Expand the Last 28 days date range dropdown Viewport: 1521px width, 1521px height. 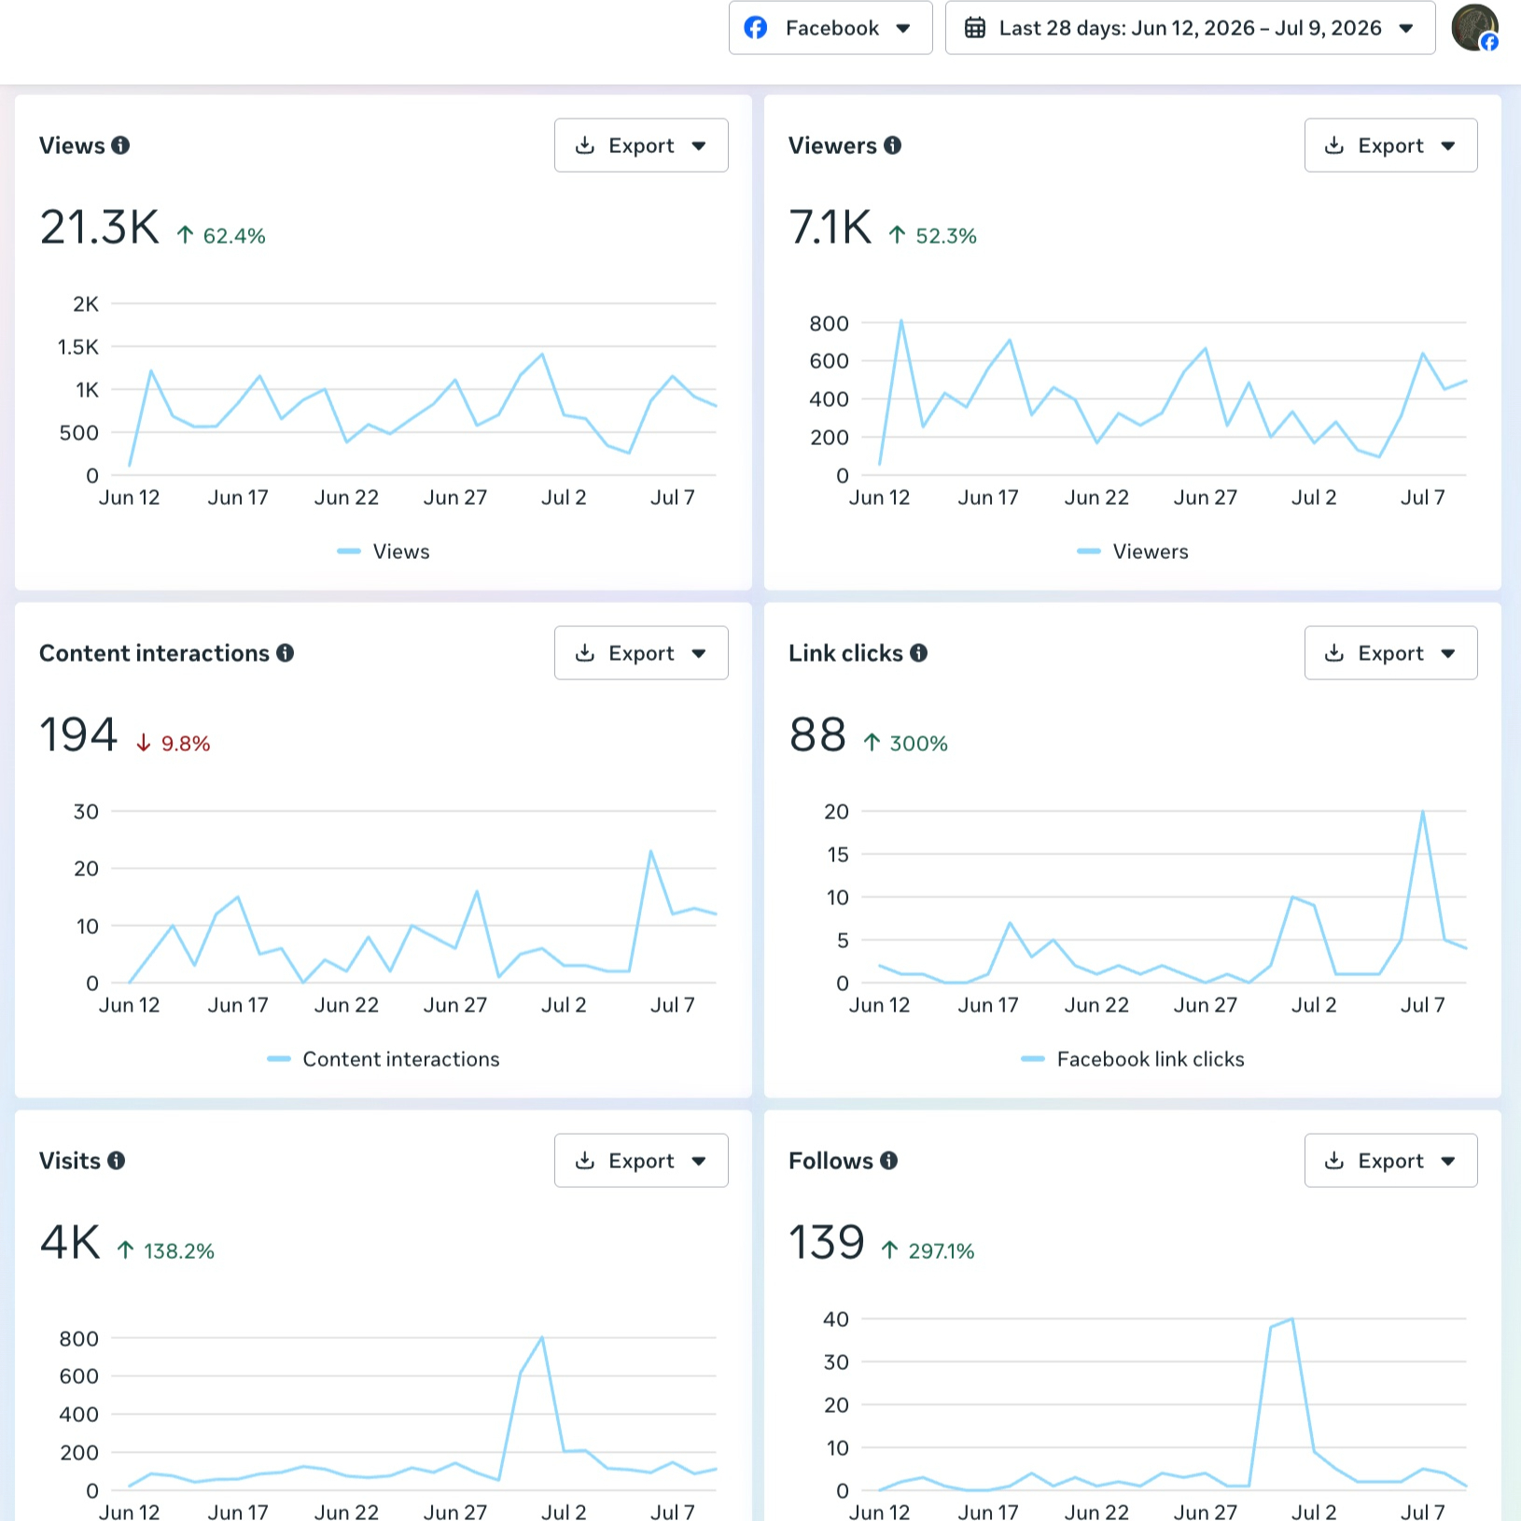[x=1190, y=28]
